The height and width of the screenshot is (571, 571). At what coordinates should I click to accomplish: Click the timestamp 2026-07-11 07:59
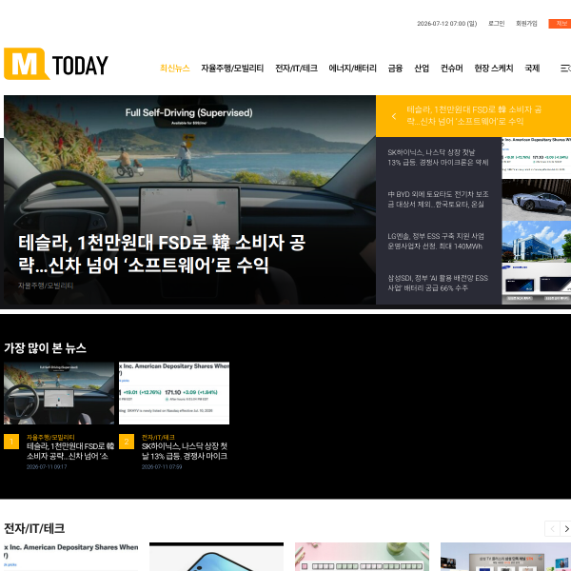tap(162, 467)
